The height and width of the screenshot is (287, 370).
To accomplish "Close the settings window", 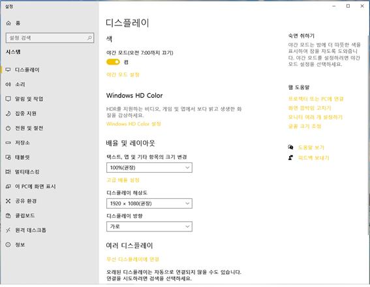I will coord(362,6).
